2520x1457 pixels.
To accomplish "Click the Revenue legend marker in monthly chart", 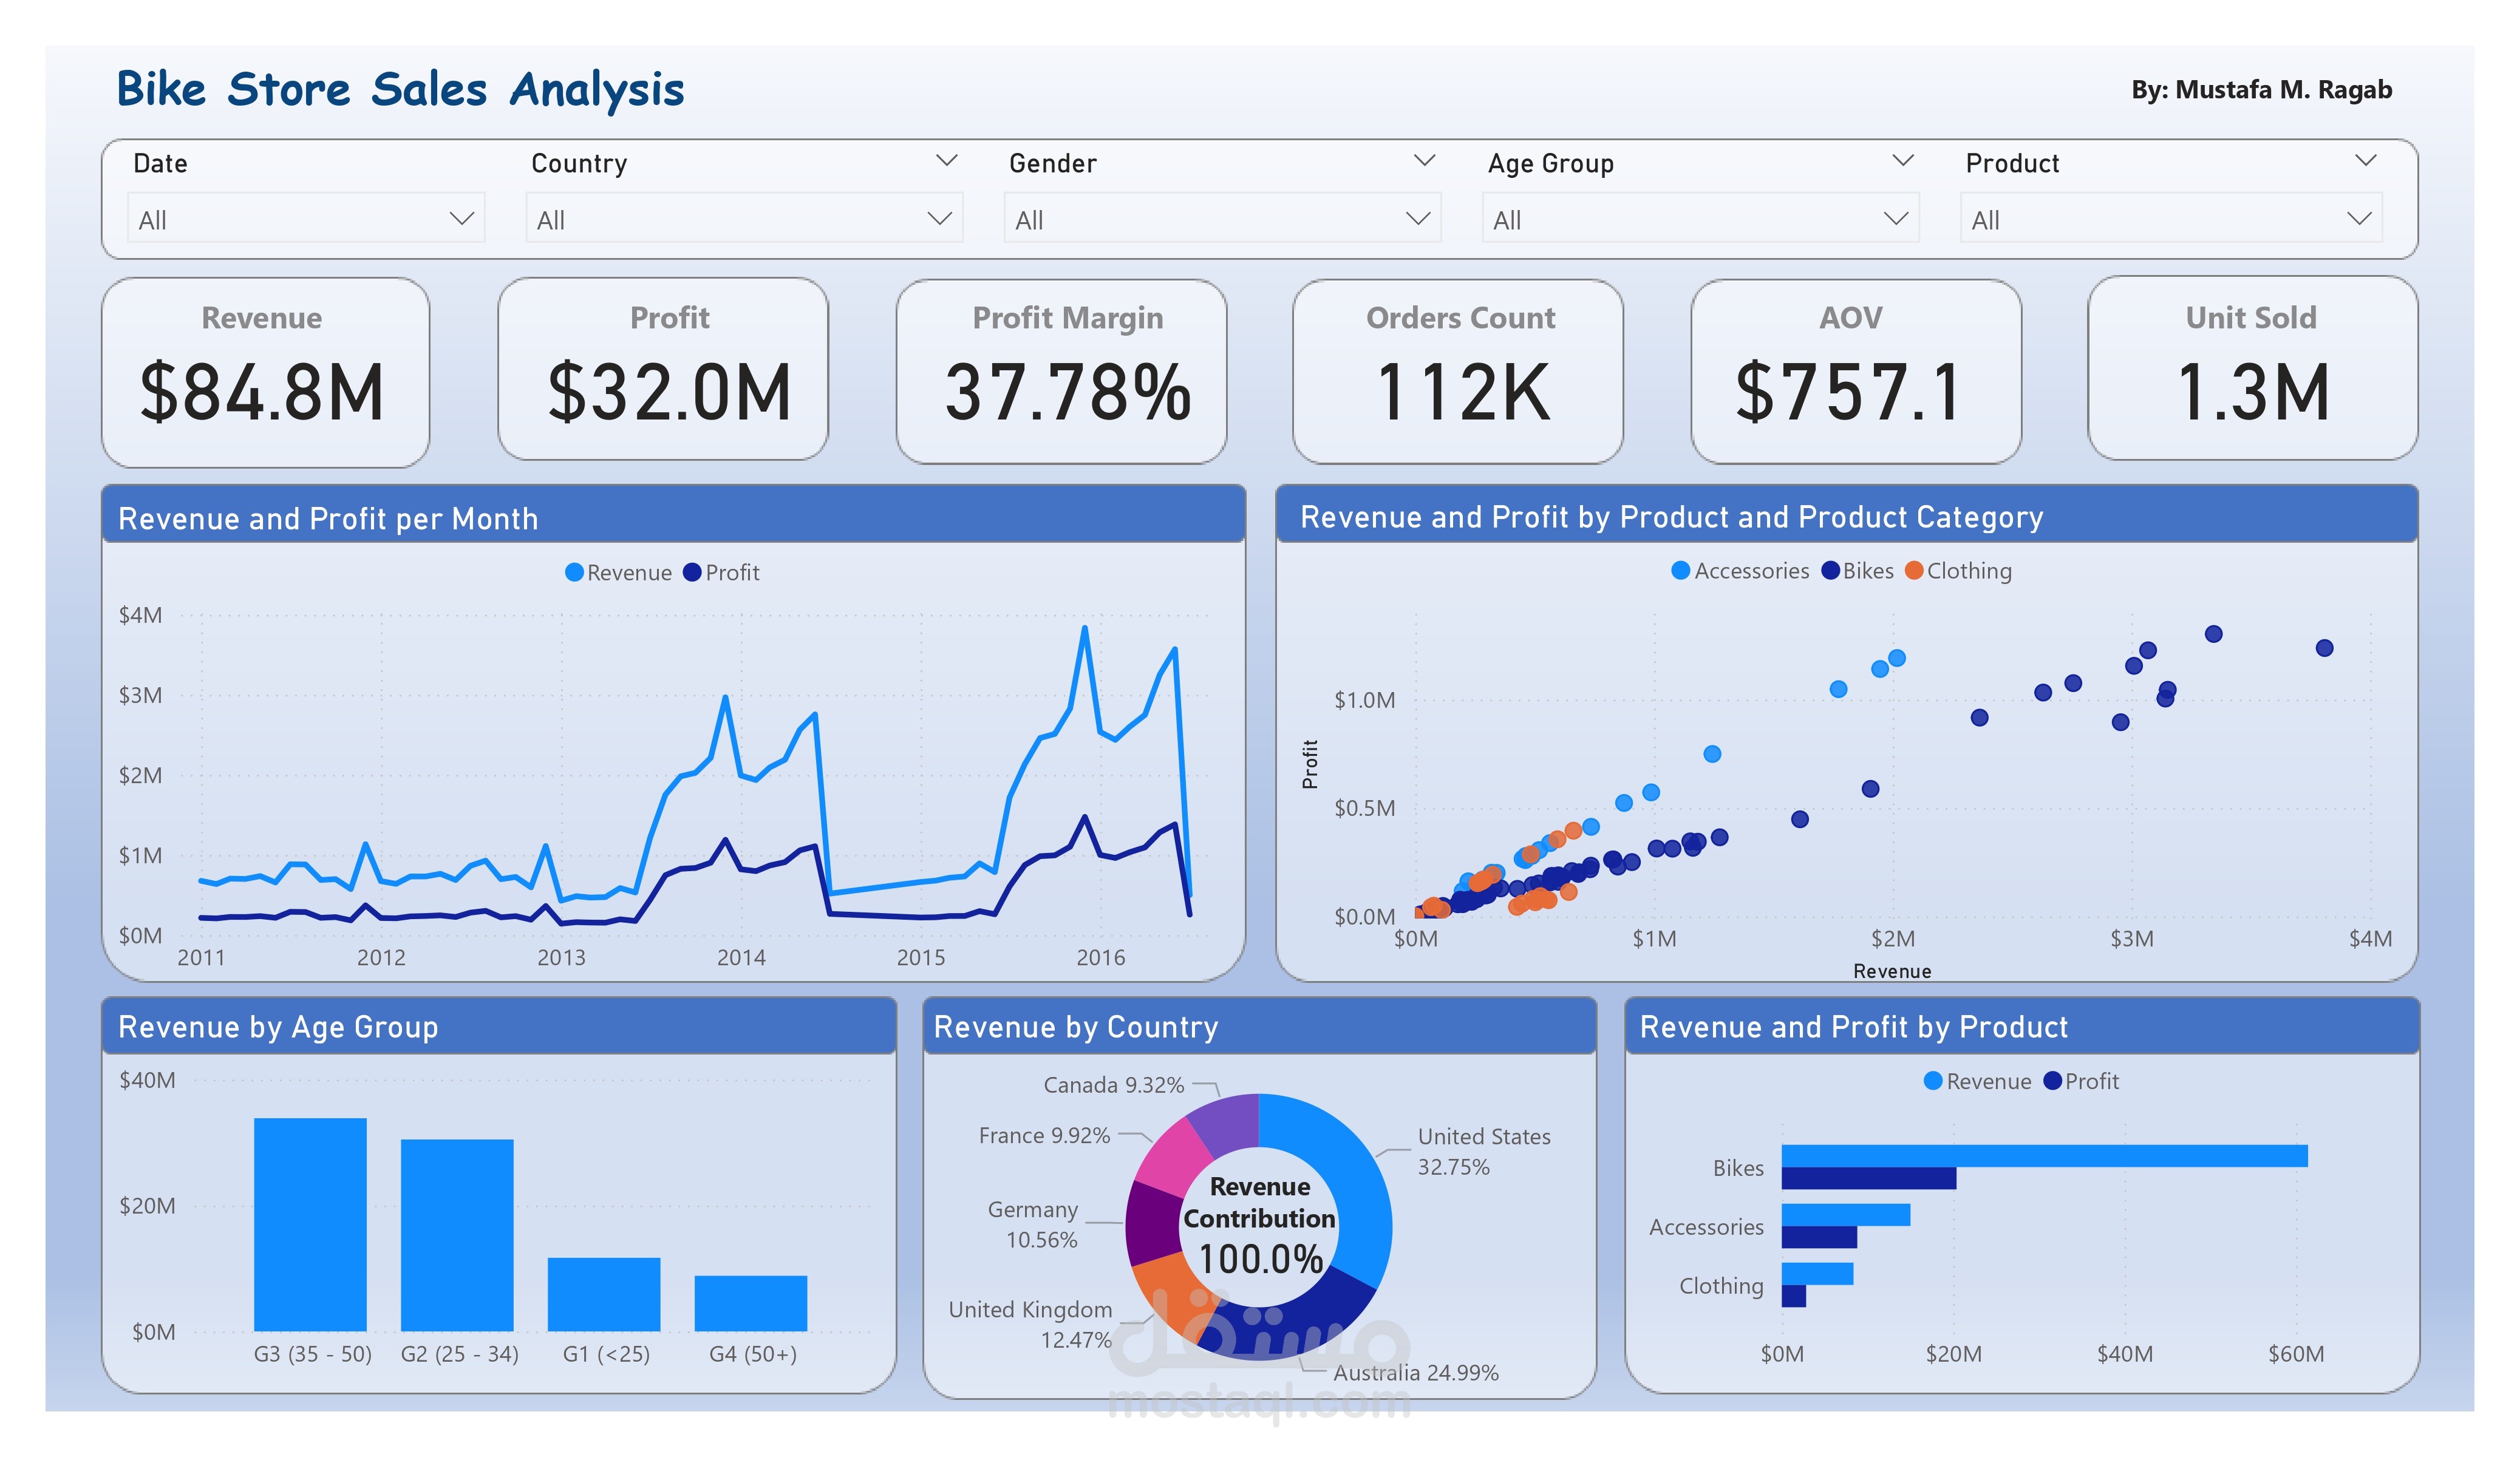I will pos(574,572).
